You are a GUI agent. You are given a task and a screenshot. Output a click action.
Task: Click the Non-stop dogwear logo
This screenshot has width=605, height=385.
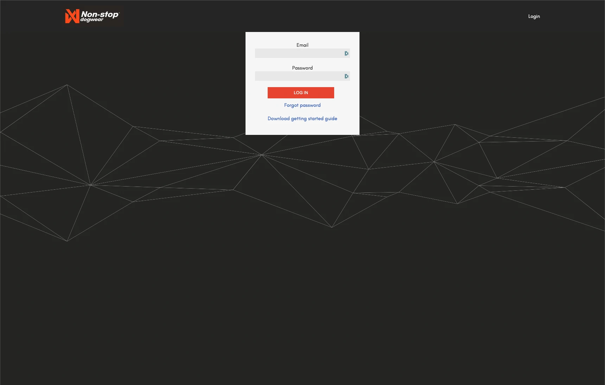(x=93, y=16)
